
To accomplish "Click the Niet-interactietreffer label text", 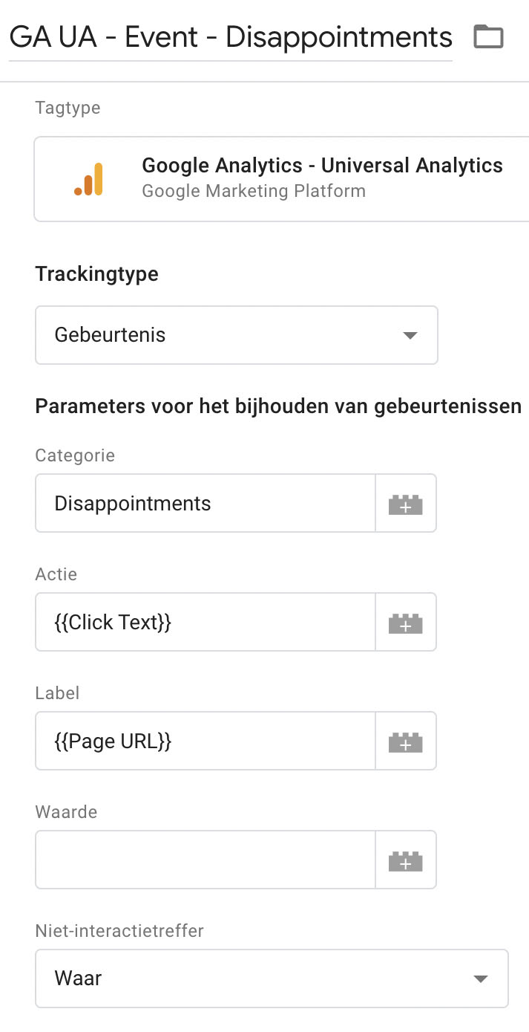I will (x=119, y=930).
